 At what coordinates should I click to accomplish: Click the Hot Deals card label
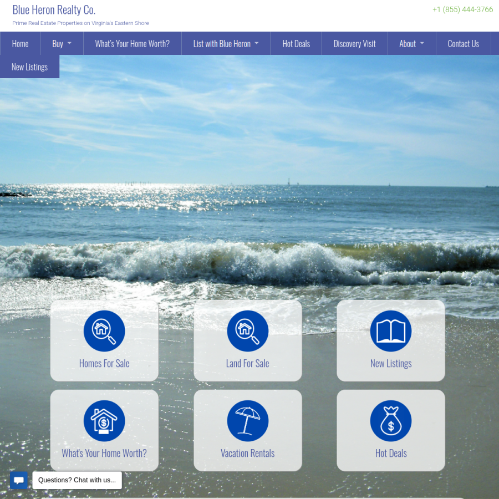pyautogui.click(x=391, y=453)
